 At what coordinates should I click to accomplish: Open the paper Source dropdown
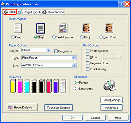(x=36, y=50)
